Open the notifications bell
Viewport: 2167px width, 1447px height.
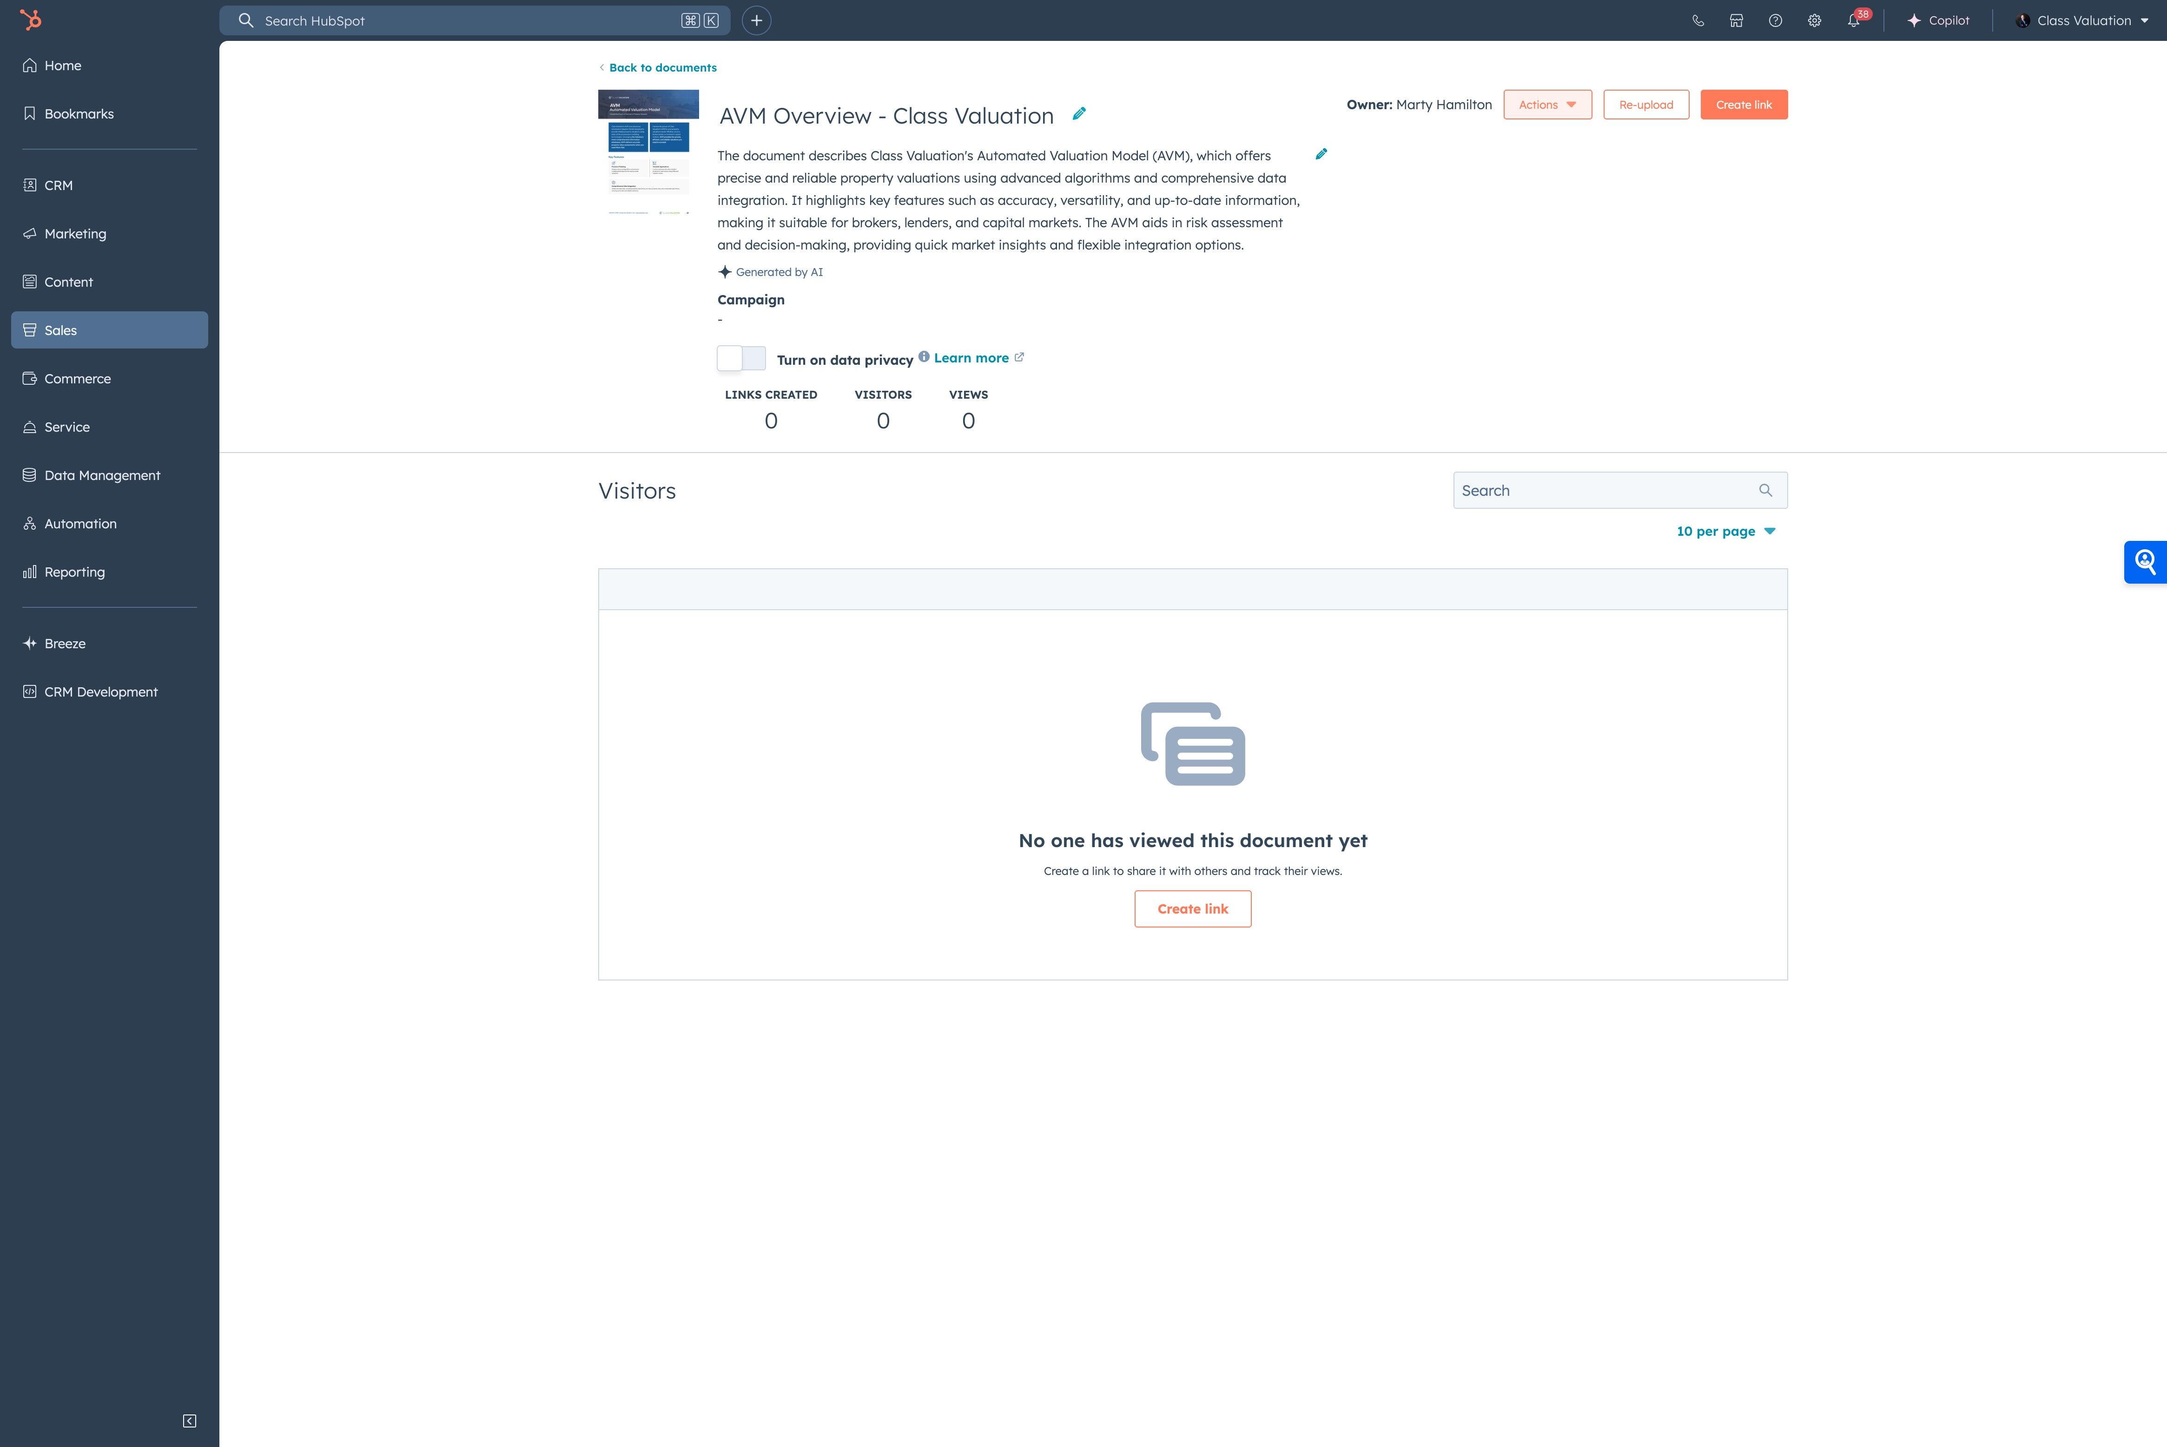(1853, 20)
